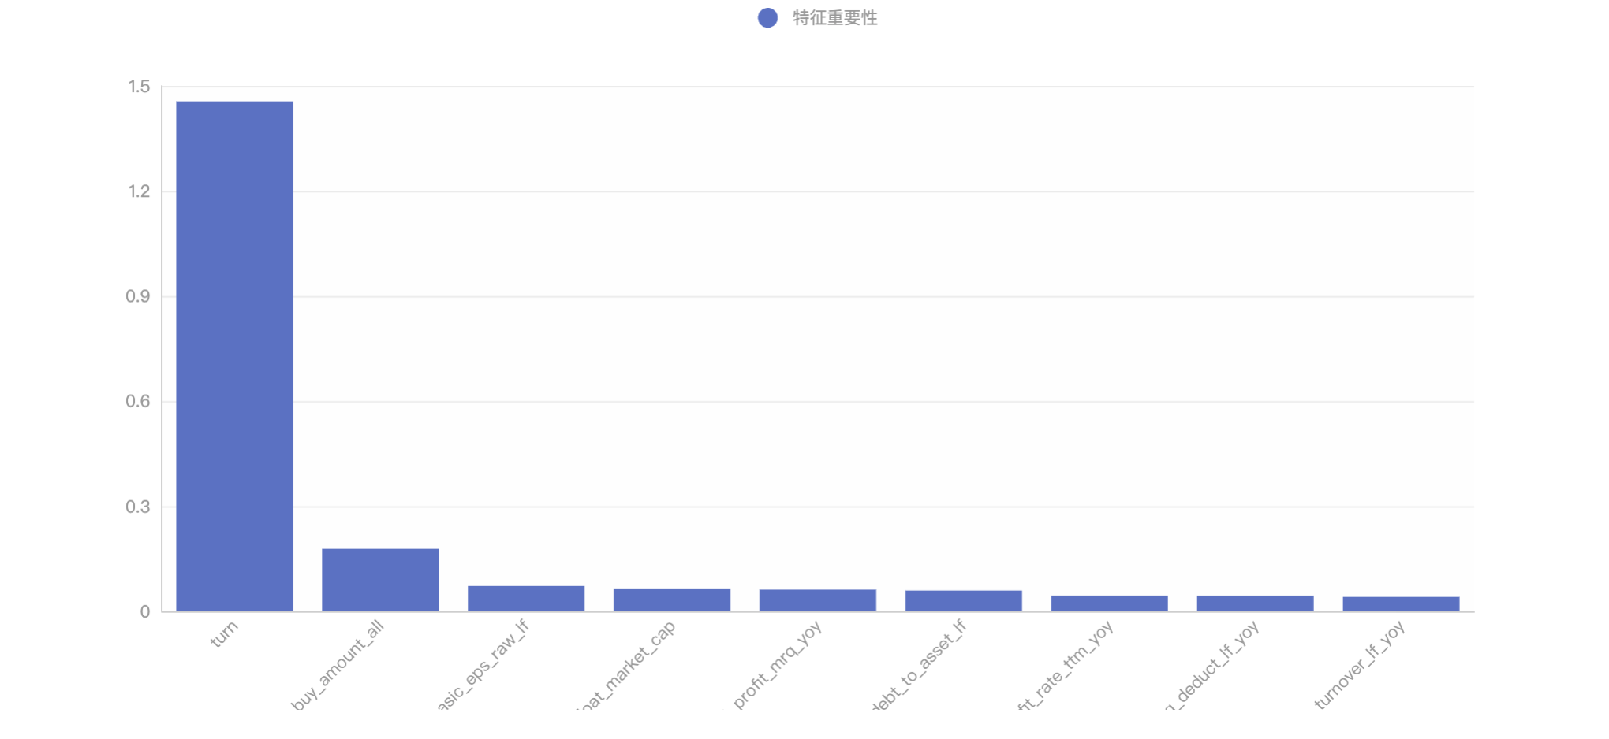Click the turnover_lf_yoy axis label
1609x739 pixels.
click(1360, 664)
